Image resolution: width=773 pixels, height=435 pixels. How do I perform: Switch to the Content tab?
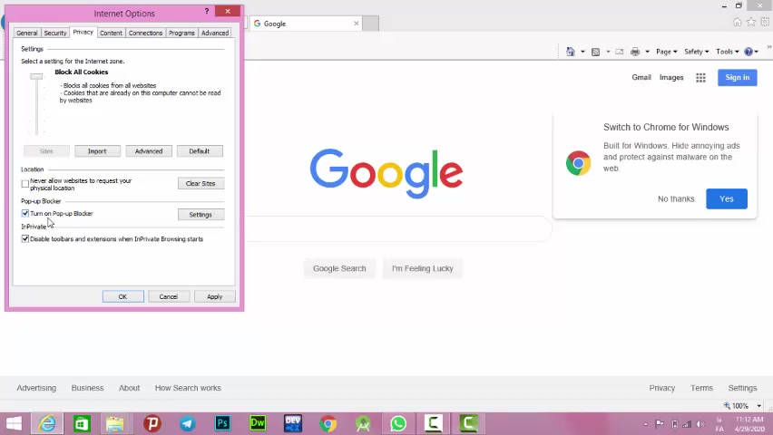click(111, 33)
